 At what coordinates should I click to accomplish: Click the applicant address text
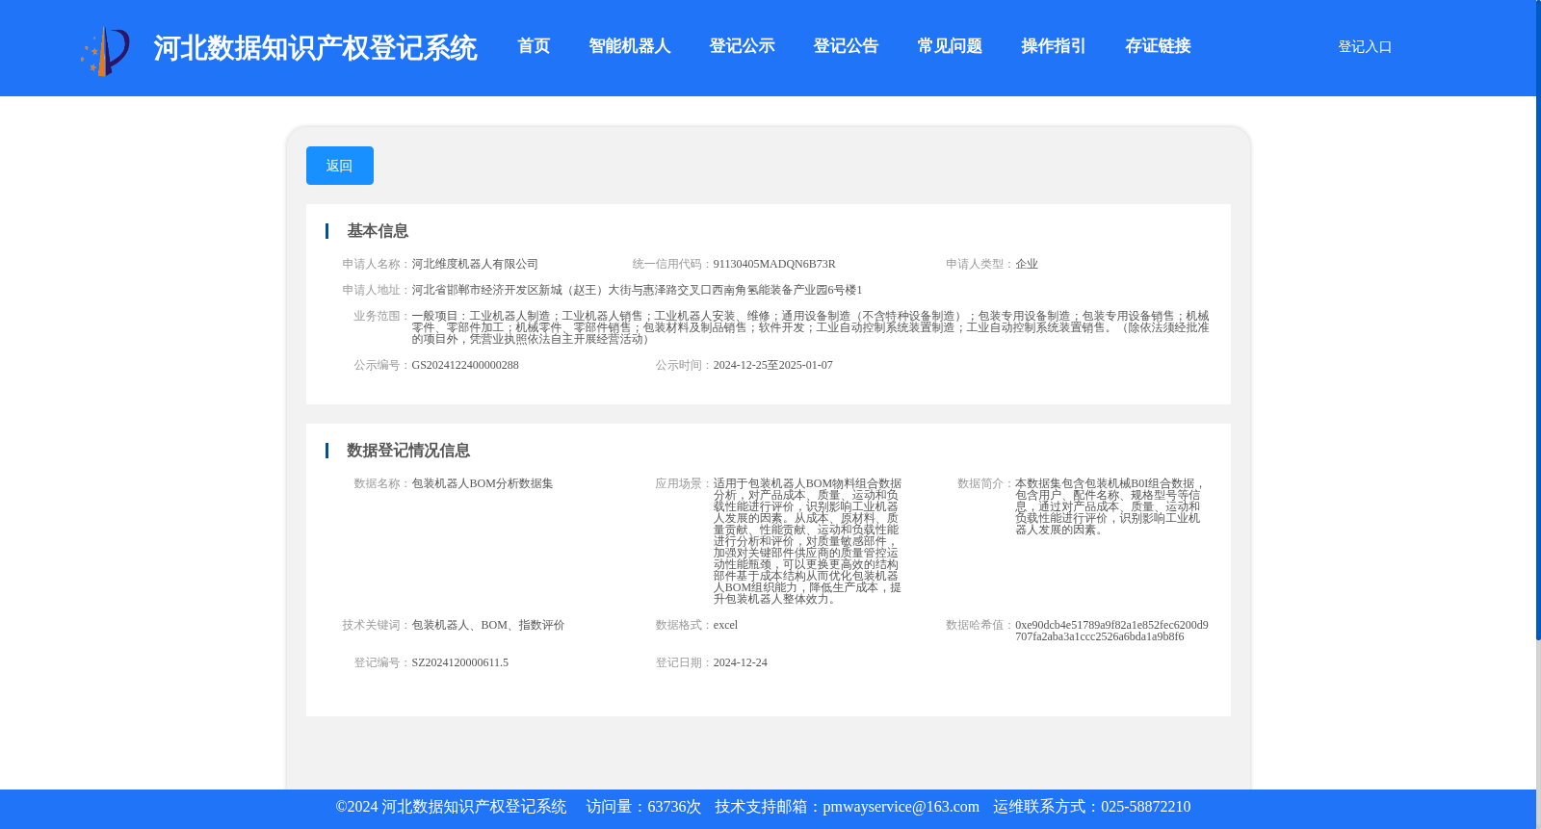coord(637,290)
